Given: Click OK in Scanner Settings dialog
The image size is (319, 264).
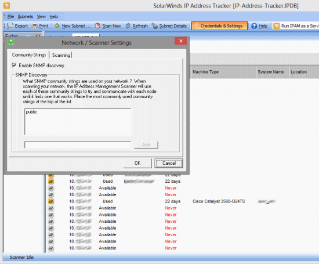Looking at the screenshot, I should [x=137, y=163].
